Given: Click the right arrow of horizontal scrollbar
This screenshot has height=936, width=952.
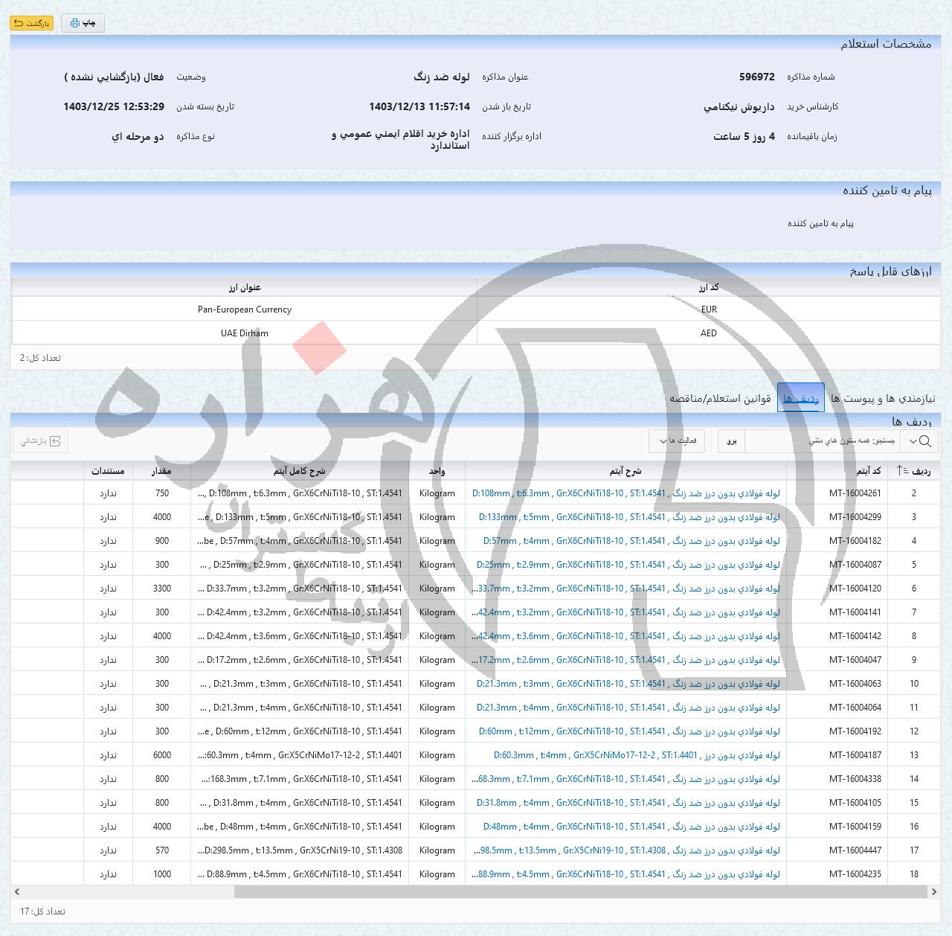Looking at the screenshot, I should click(x=933, y=891).
